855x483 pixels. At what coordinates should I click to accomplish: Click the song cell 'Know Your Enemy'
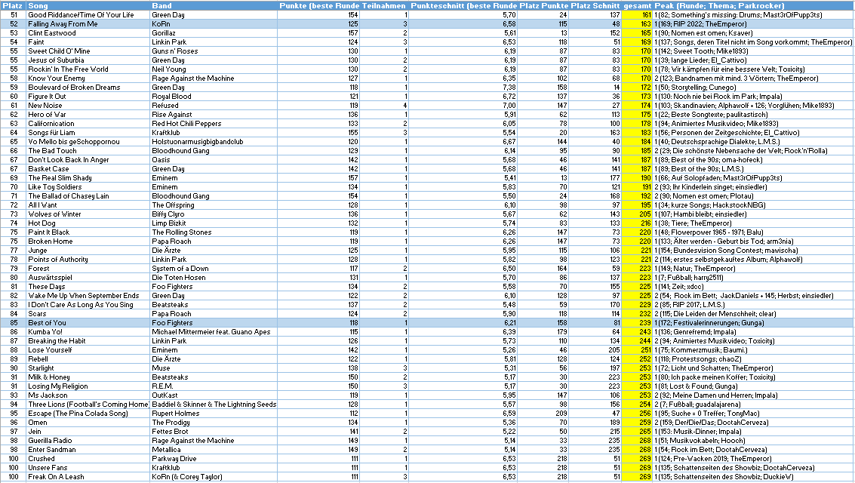(x=88, y=78)
